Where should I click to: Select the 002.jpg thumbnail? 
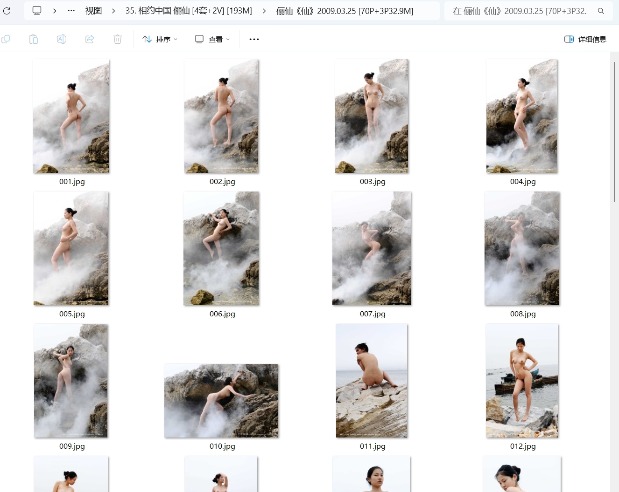[221, 116]
